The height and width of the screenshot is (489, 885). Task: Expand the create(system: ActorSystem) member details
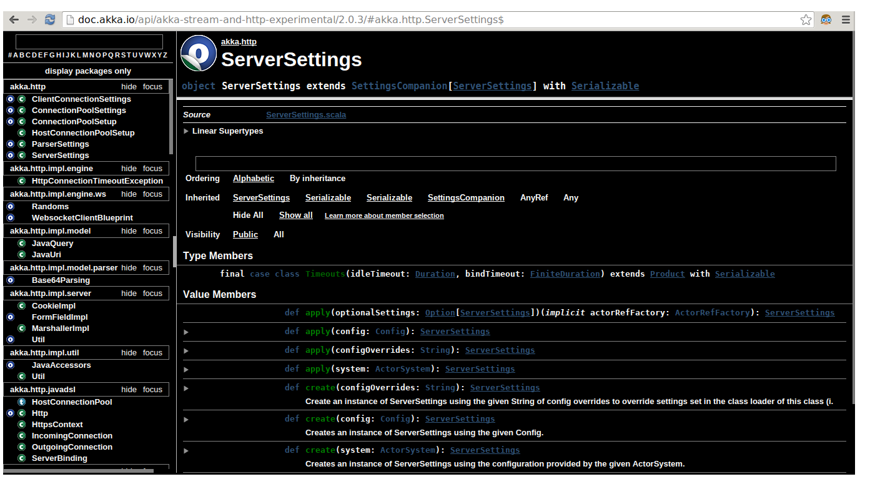pos(186,450)
